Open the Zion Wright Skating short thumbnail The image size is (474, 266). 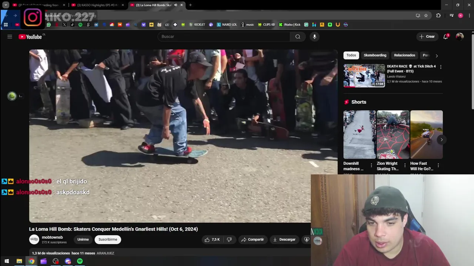(393, 134)
